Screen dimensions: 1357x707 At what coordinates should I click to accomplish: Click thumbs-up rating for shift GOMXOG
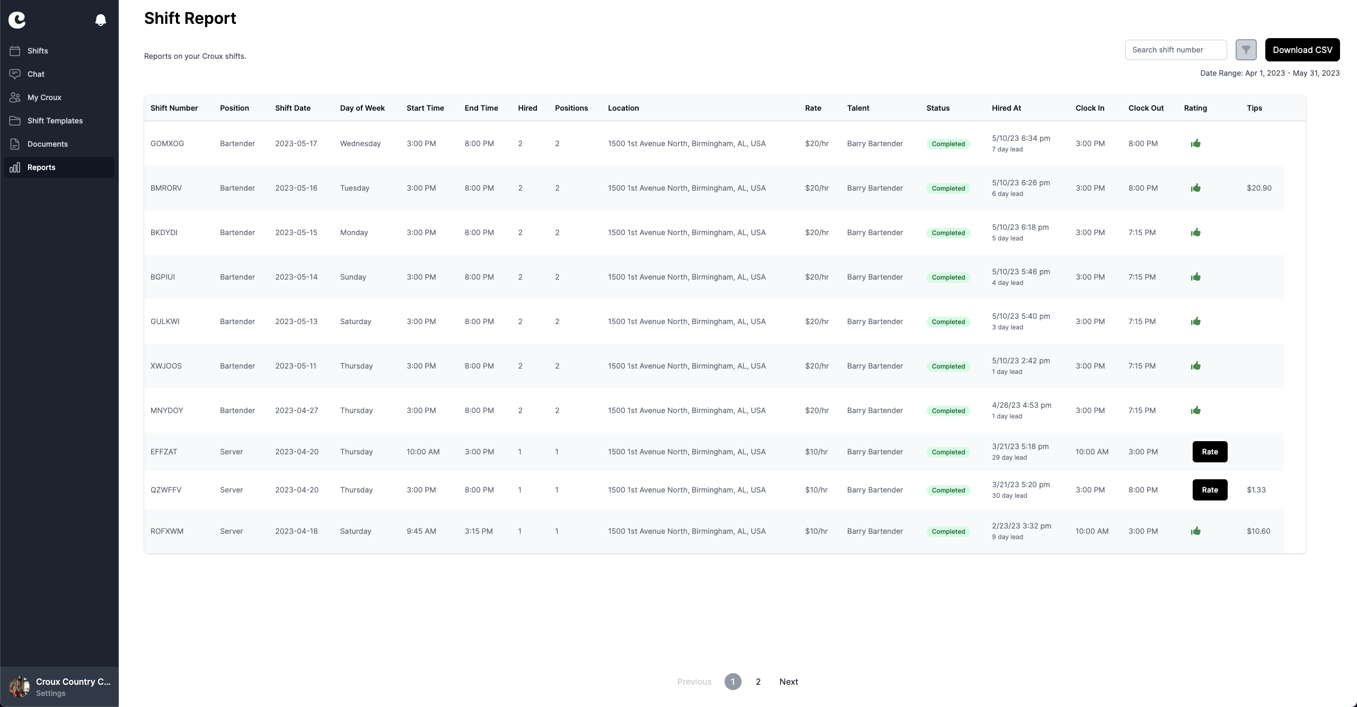(x=1195, y=144)
